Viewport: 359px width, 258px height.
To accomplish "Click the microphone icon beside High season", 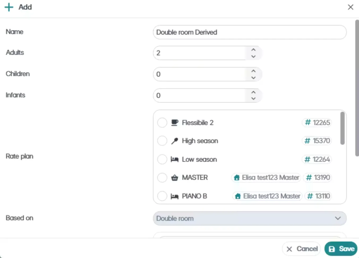I will (x=174, y=141).
